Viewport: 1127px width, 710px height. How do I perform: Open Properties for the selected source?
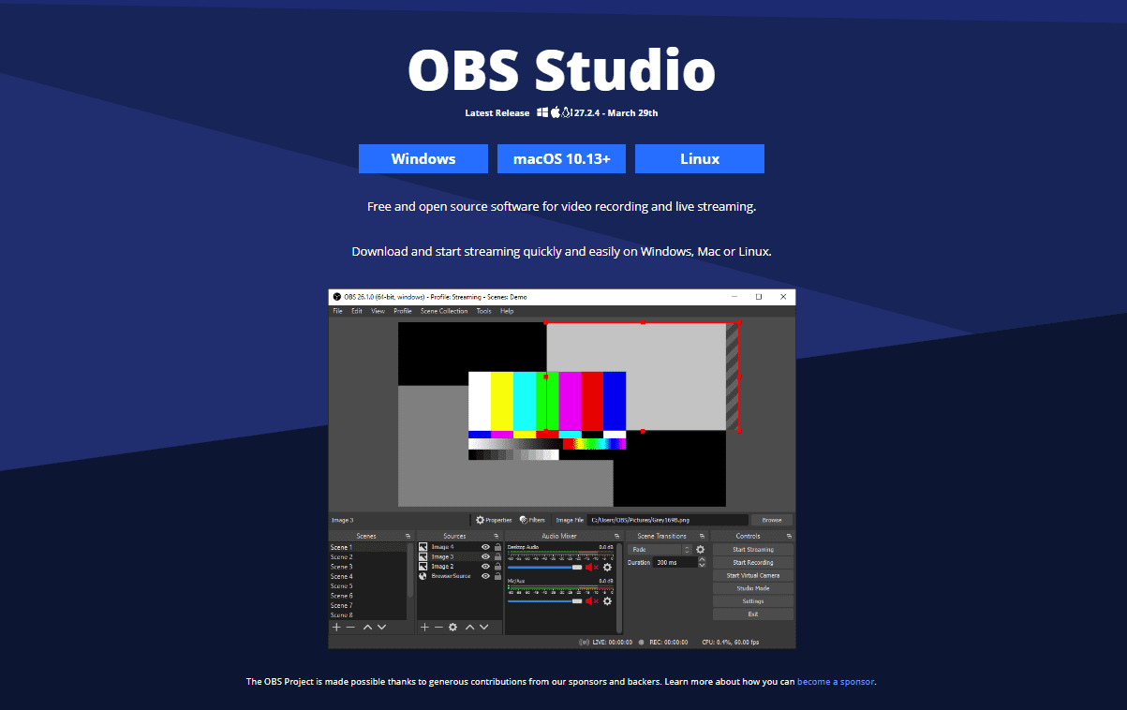point(495,520)
